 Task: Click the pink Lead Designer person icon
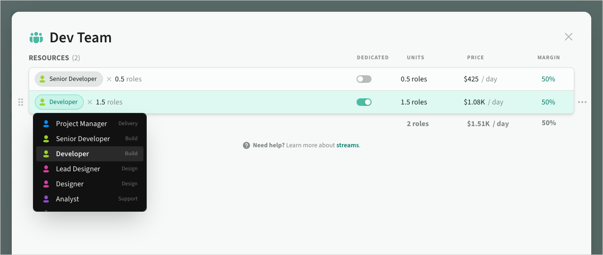46,169
